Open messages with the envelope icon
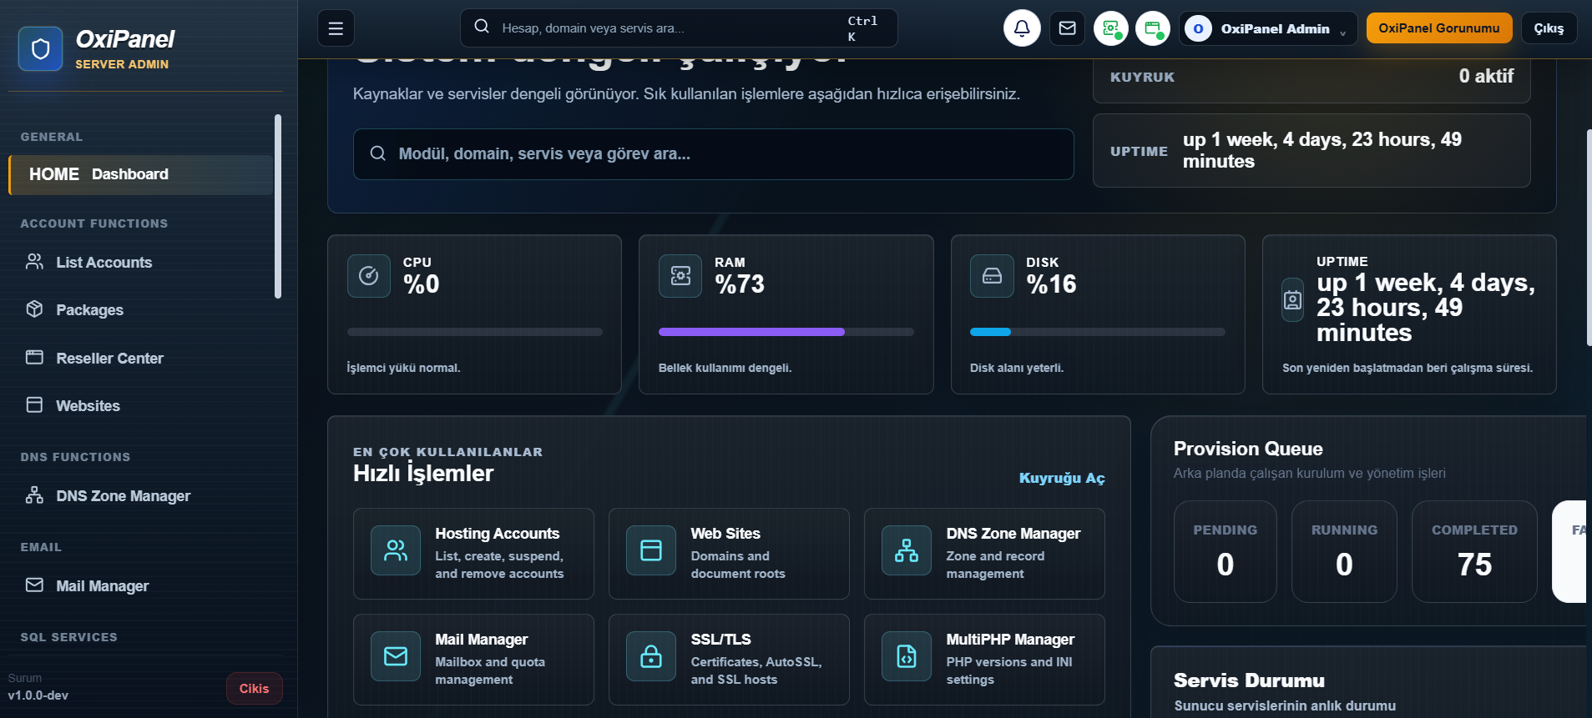Viewport: 1592px width, 718px height. click(x=1067, y=28)
